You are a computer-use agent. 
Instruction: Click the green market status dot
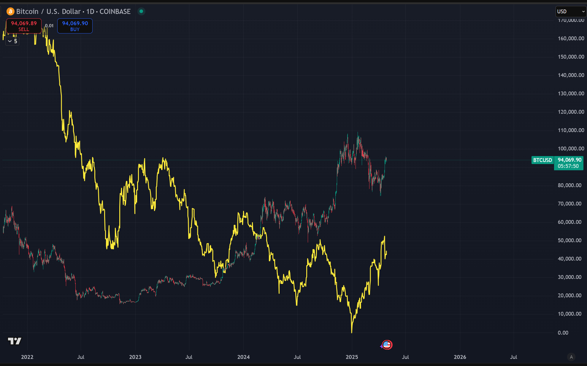(141, 12)
